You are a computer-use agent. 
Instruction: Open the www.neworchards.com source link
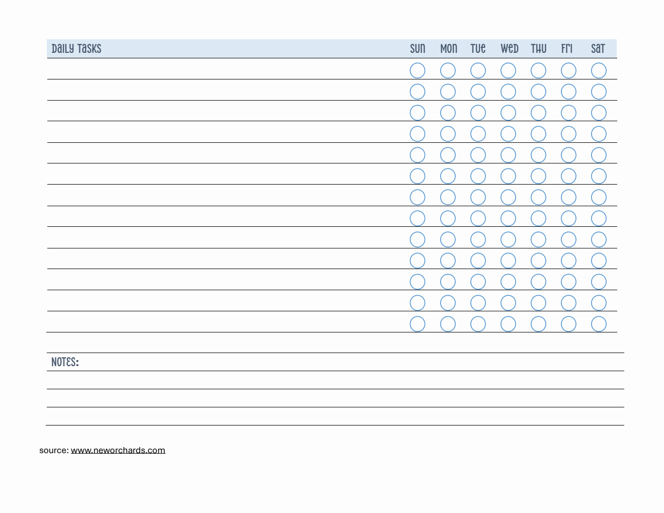[x=118, y=450]
